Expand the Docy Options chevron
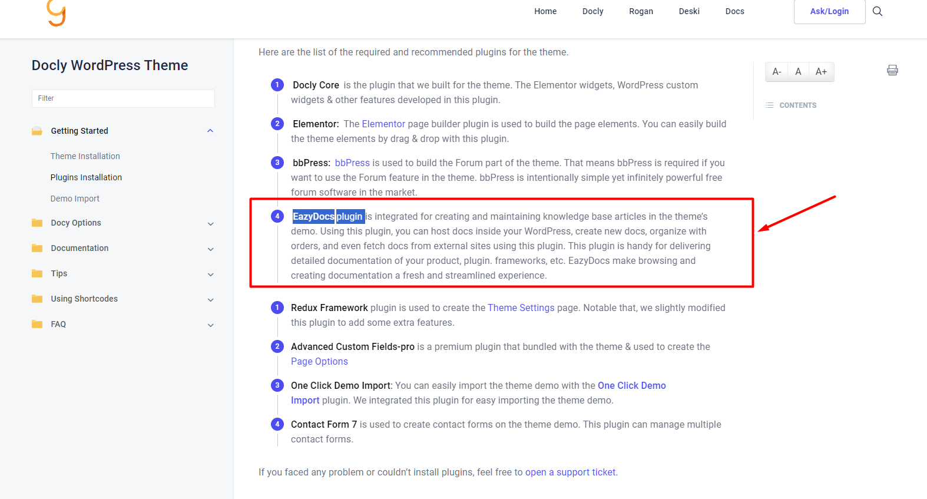Screen dimensions: 927x499 (x=211, y=224)
